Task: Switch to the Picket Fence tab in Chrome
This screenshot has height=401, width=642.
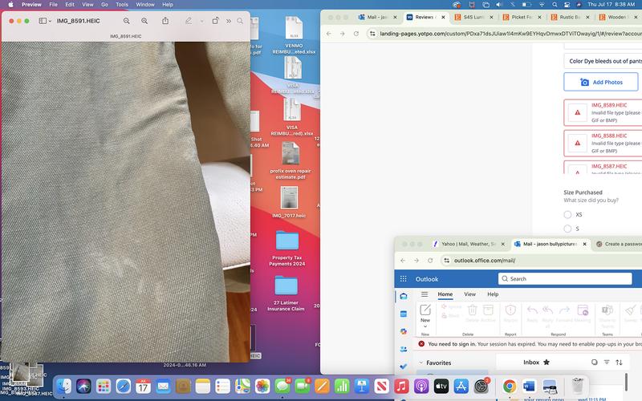Action: pos(522,17)
